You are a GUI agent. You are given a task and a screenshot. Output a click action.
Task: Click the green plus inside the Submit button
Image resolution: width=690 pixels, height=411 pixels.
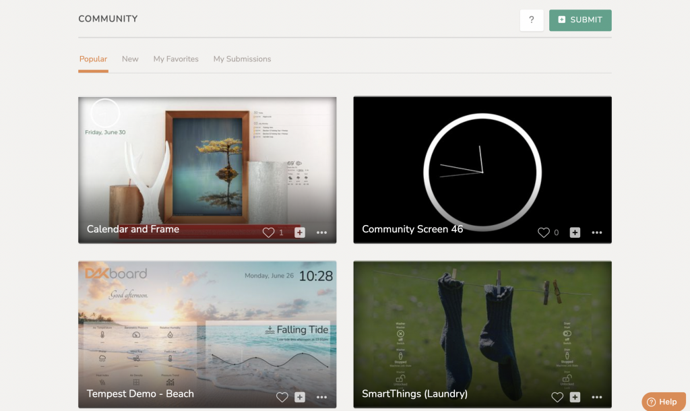[562, 20]
